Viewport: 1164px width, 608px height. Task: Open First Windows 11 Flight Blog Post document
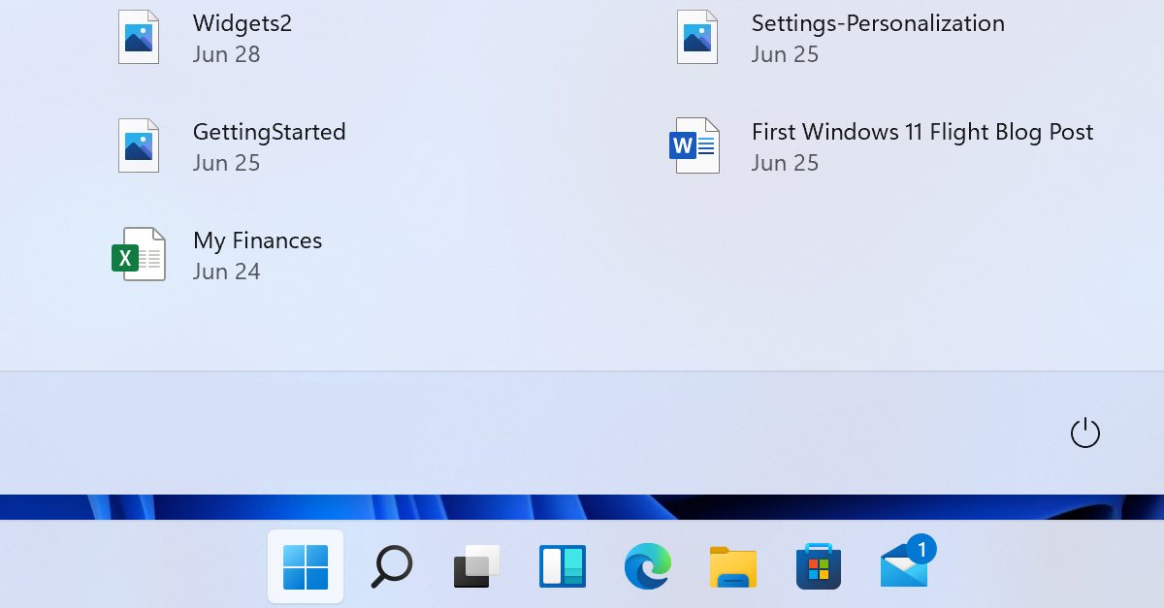click(923, 132)
